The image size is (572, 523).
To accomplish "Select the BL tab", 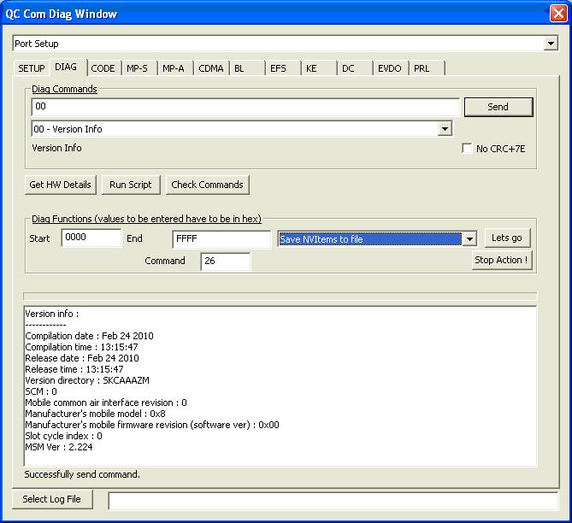I will pos(245,68).
